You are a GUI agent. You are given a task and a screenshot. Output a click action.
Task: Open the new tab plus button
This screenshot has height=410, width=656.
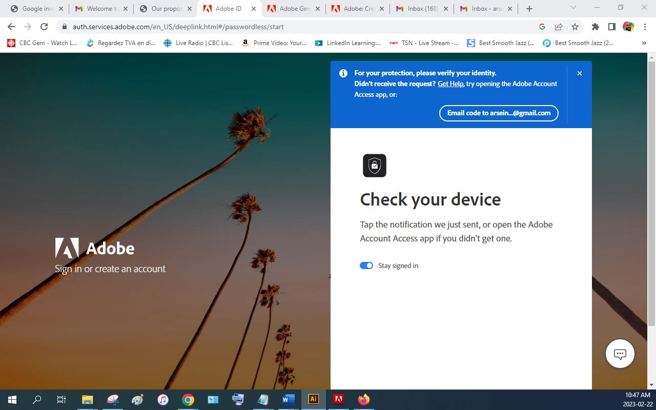pos(529,9)
